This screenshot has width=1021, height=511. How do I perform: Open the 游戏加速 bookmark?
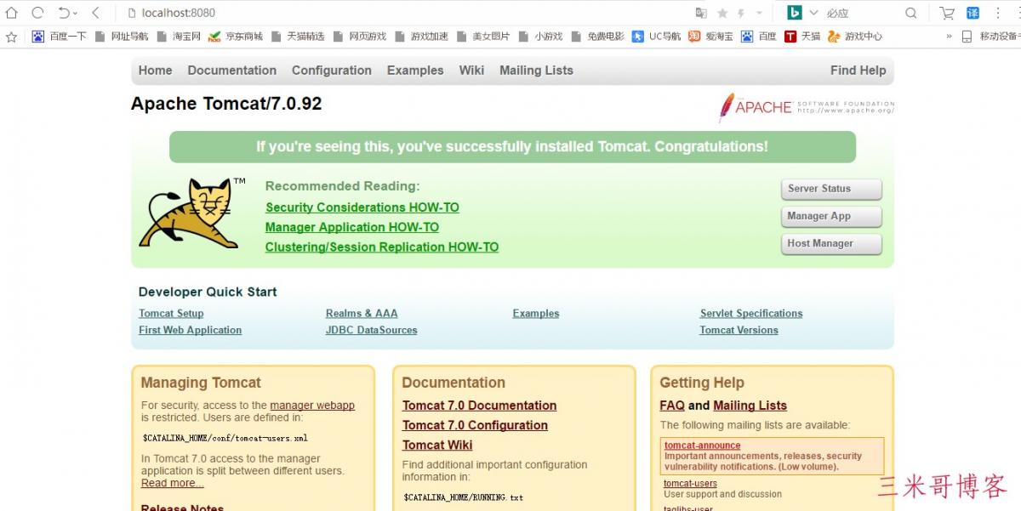click(x=421, y=37)
